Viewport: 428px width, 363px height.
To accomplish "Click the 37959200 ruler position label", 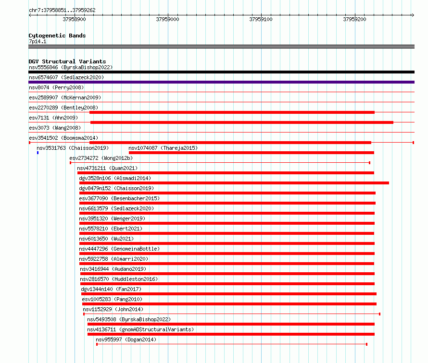I will [x=354, y=19].
